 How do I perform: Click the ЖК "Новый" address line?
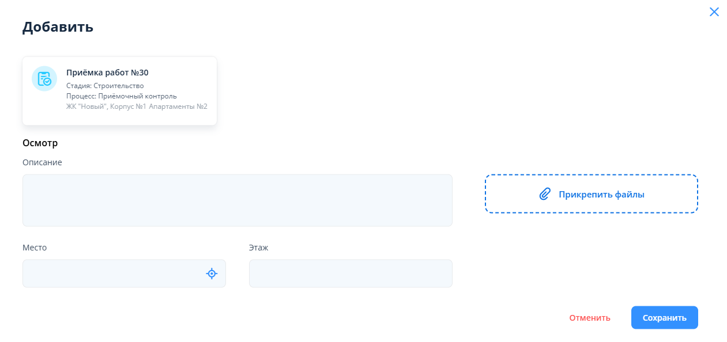coord(137,107)
